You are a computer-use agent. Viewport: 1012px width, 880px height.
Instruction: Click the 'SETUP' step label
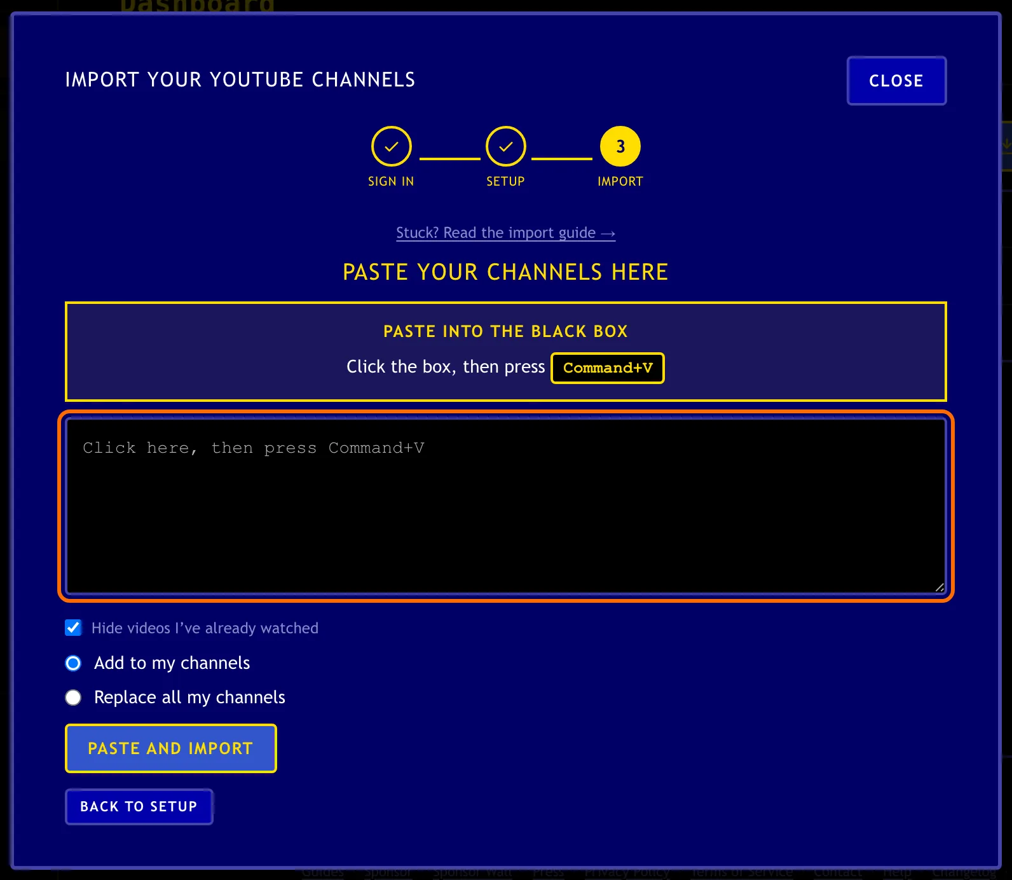coord(506,181)
